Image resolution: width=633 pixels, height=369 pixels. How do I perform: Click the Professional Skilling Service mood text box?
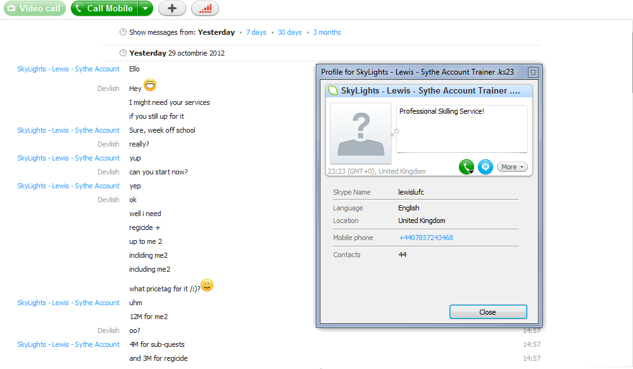click(462, 129)
